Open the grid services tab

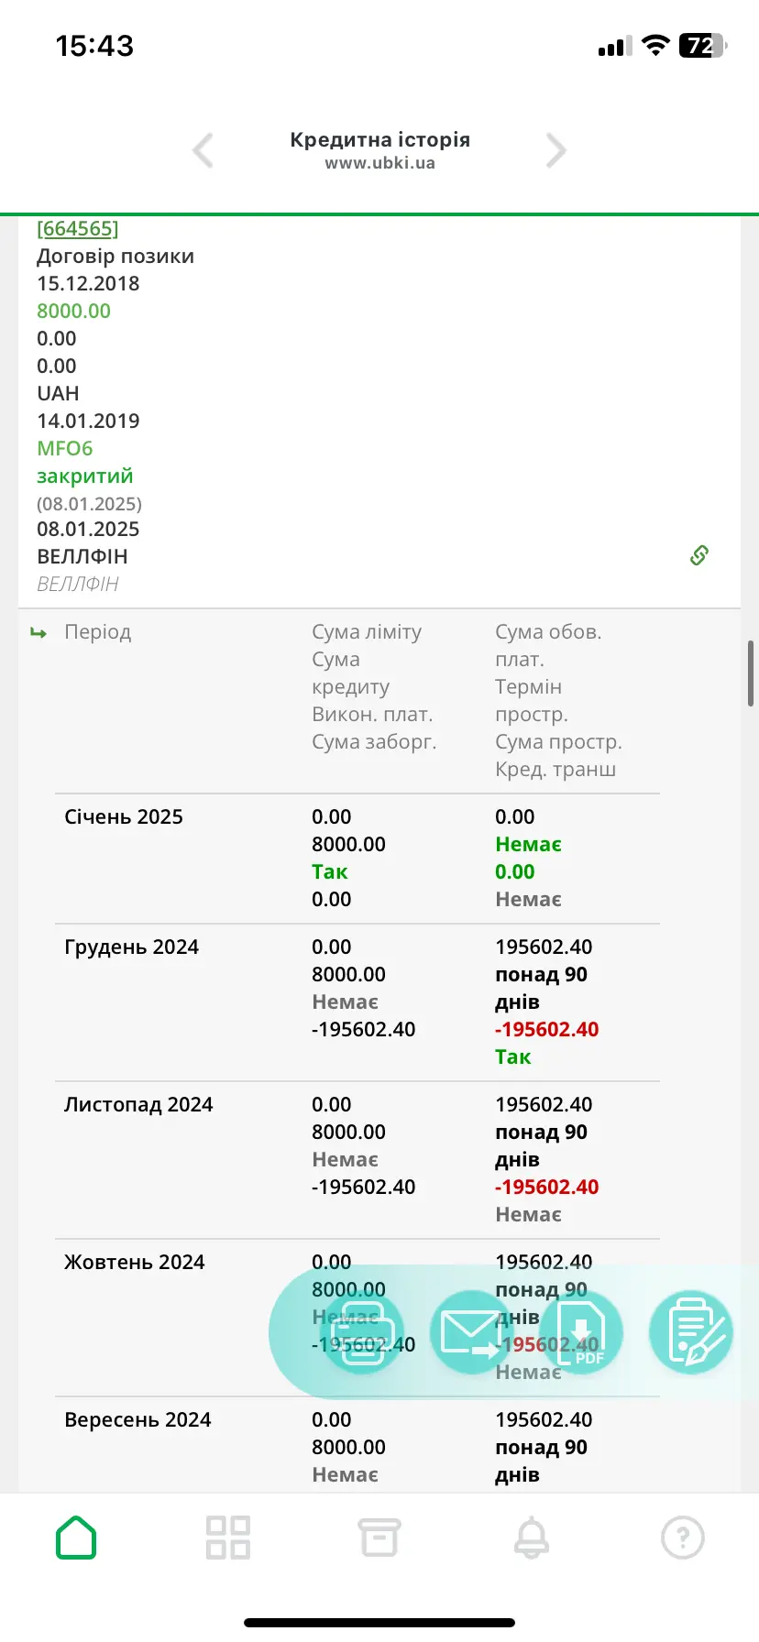(x=228, y=1537)
